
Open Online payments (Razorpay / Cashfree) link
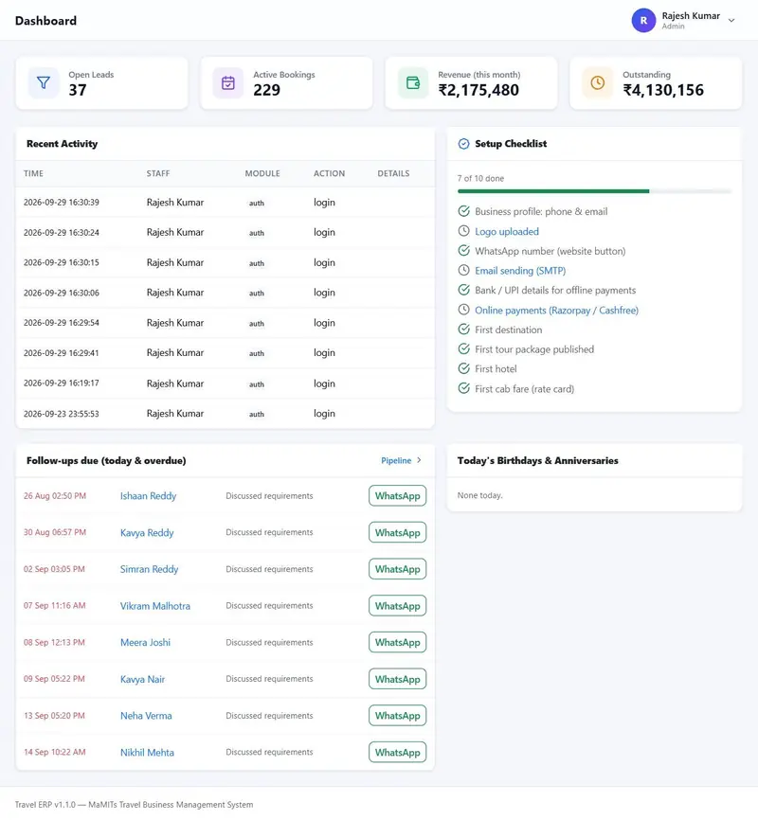point(556,311)
